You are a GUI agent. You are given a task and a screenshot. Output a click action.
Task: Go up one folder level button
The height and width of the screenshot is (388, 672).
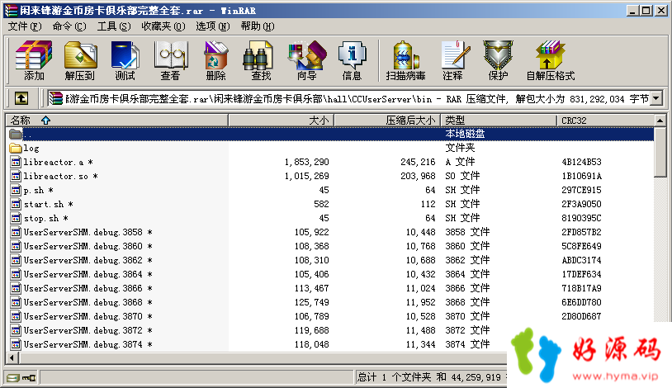tap(21, 98)
